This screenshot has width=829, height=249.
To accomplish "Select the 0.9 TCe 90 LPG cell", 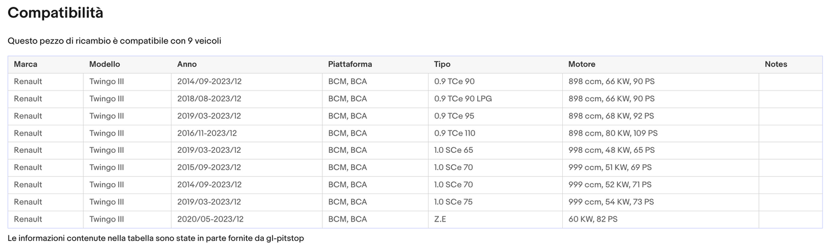I will point(463,98).
